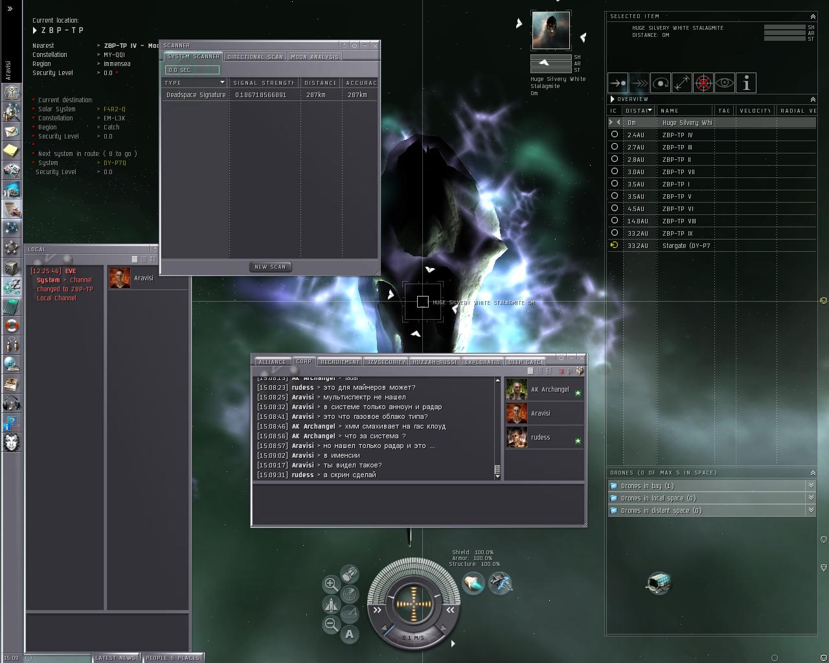829x663 pixels.
Task: Collapse the Selected Item panel
Action: coord(813,16)
